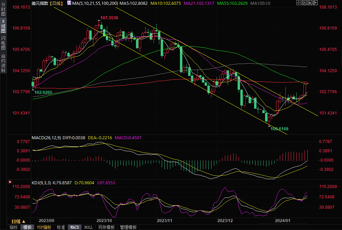This screenshot has width=342, height=230.
Task: Open 合约资料 contract info
Action: tap(3, 63)
